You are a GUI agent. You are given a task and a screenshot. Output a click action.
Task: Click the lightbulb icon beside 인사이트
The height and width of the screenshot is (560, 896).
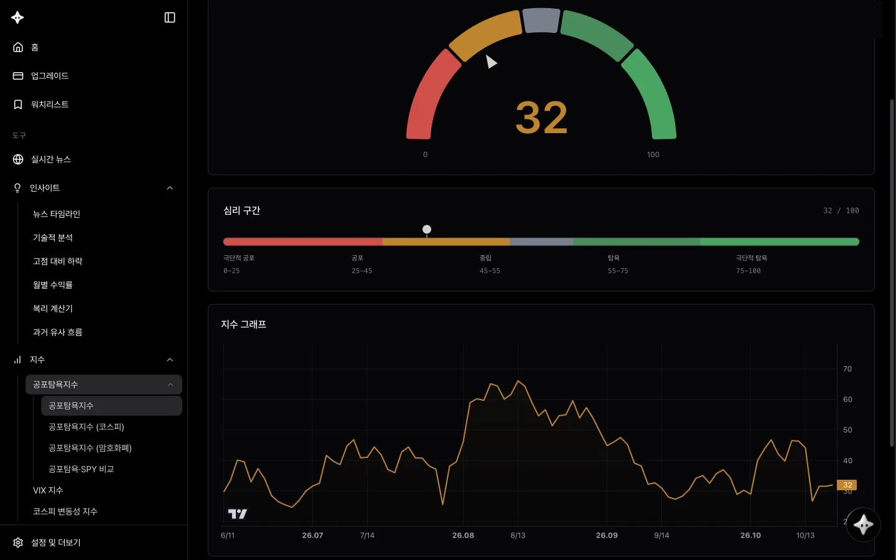(x=17, y=188)
